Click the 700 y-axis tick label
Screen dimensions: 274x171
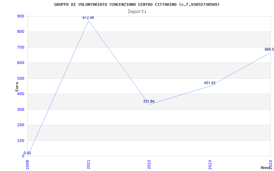21,47
